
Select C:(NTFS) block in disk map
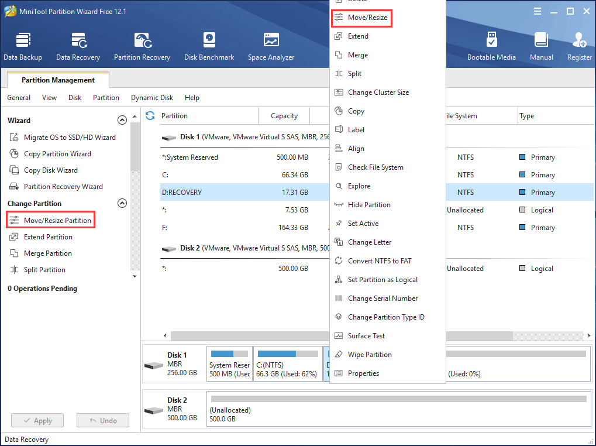tap(287, 363)
